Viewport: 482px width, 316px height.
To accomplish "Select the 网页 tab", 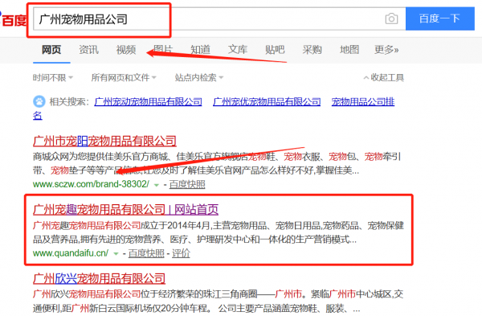I will tap(51, 50).
